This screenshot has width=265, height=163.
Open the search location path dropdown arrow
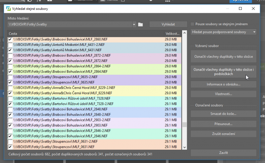click(x=134, y=24)
